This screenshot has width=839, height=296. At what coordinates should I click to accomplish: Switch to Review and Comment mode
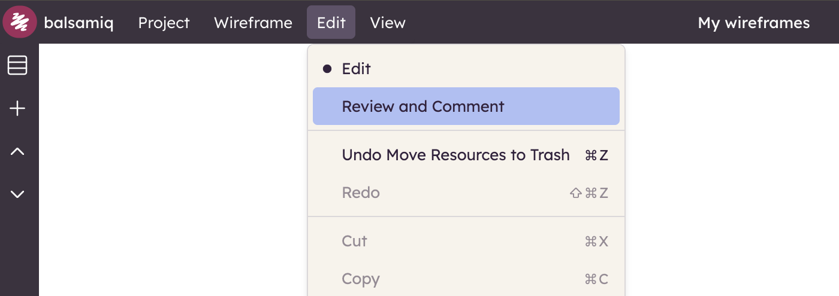(423, 106)
